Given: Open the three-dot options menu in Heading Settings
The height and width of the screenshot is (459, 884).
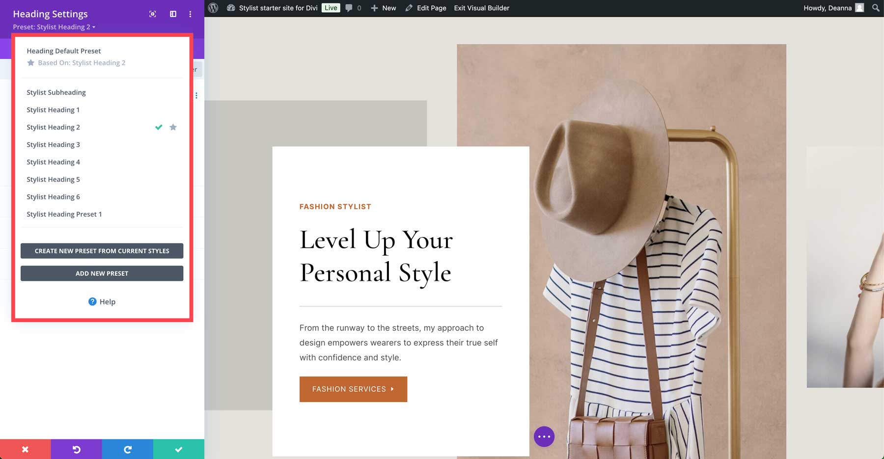Looking at the screenshot, I should pos(190,14).
